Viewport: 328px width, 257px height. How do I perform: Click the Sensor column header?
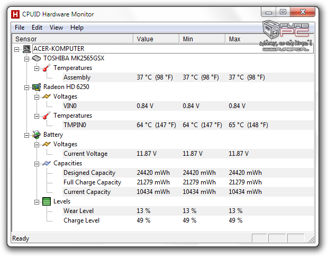point(72,39)
